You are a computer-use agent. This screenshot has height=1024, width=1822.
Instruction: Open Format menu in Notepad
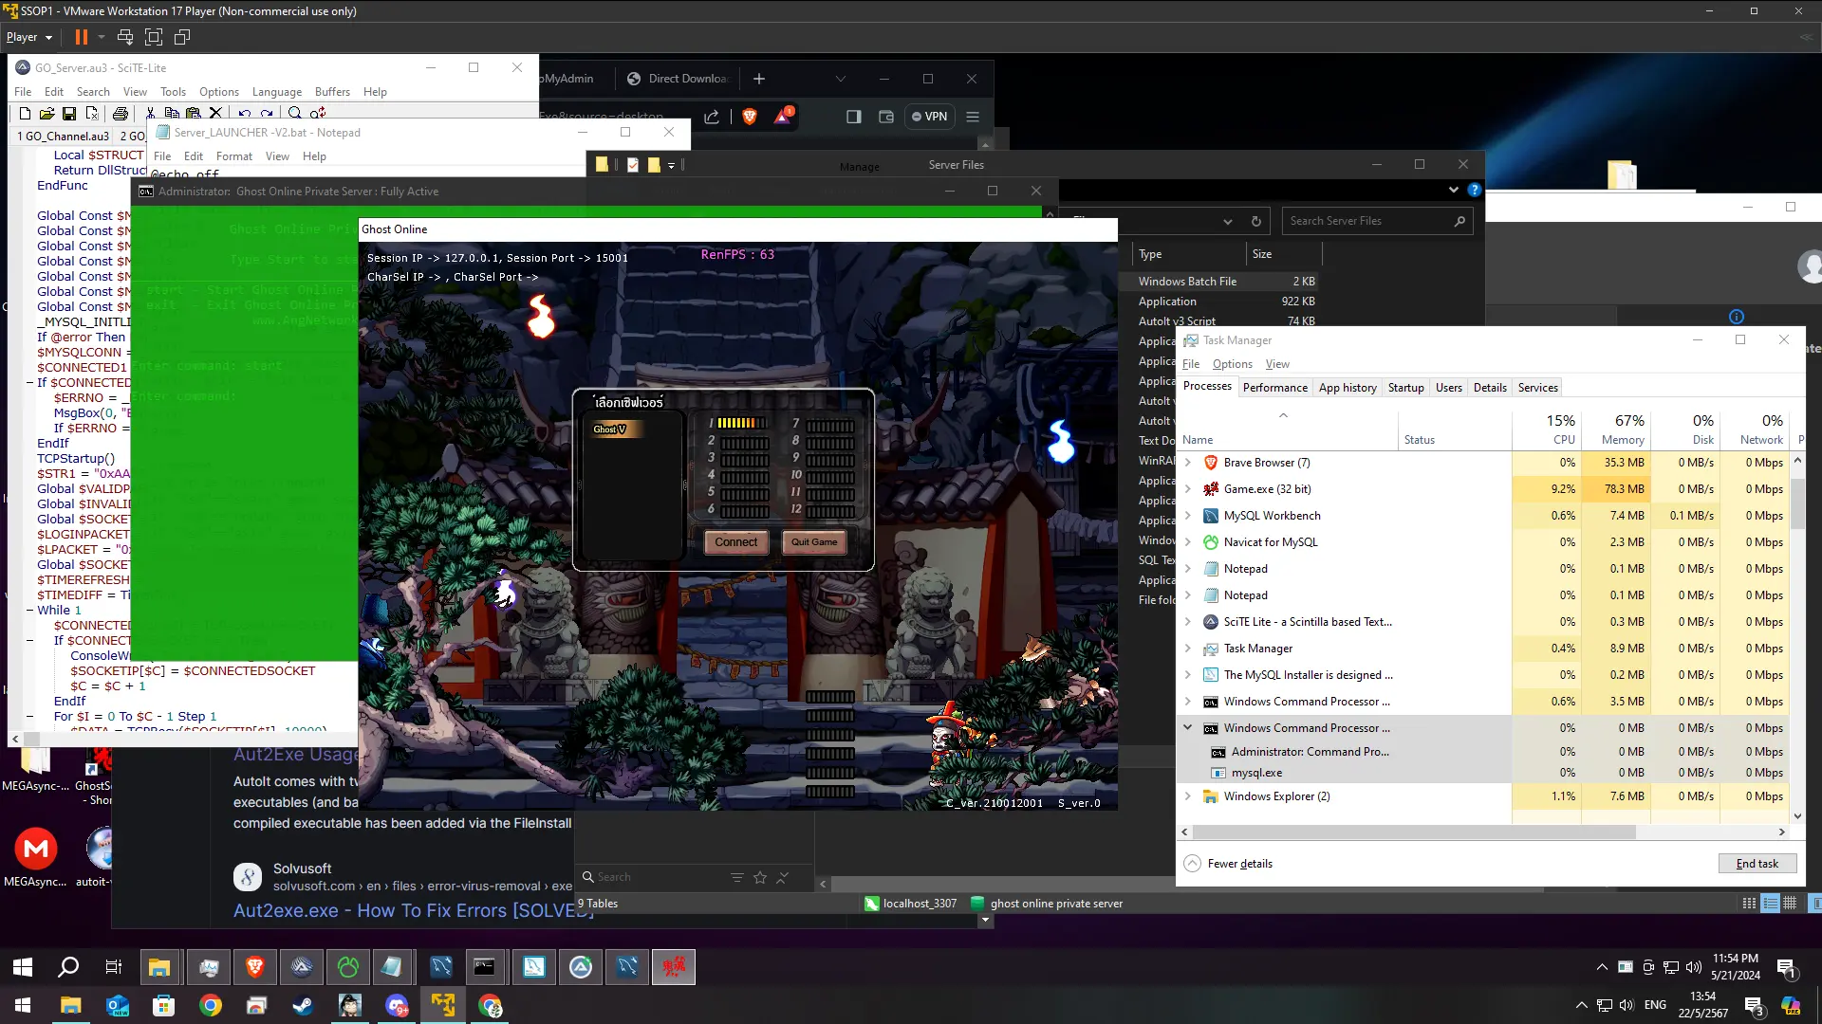coord(234,156)
